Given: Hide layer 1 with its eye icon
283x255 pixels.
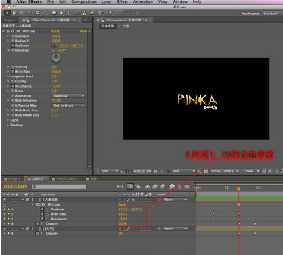Looking at the screenshot, I should [x=4, y=200].
